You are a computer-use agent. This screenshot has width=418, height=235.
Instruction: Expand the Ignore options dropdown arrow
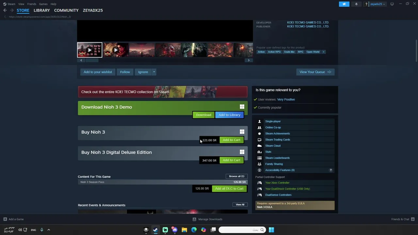click(154, 72)
